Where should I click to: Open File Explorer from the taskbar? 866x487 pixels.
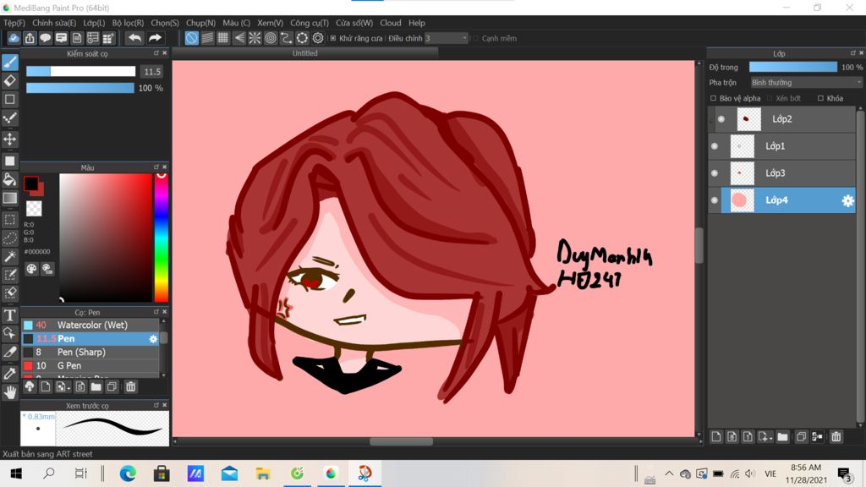coord(263,473)
